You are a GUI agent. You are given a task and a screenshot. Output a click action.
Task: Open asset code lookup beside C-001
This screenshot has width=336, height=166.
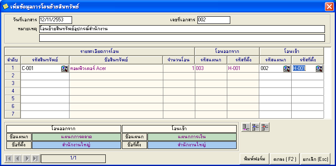coord(64,69)
